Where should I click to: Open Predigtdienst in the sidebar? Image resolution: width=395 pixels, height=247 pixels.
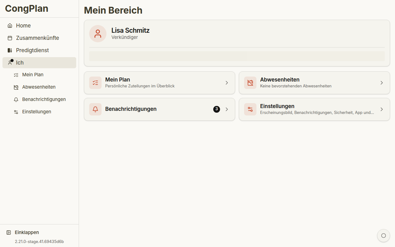pos(39,50)
